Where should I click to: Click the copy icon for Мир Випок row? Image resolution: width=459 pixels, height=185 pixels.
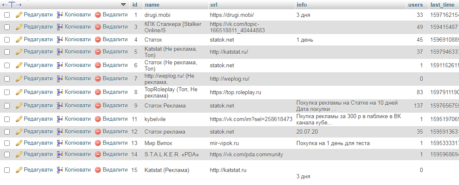click(x=60, y=143)
